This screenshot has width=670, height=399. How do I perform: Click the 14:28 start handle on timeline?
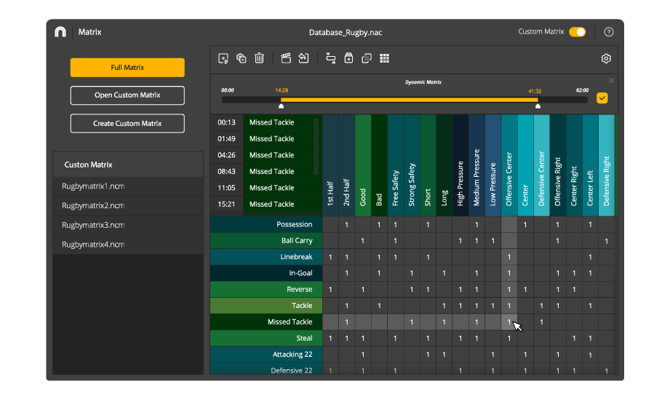[282, 106]
